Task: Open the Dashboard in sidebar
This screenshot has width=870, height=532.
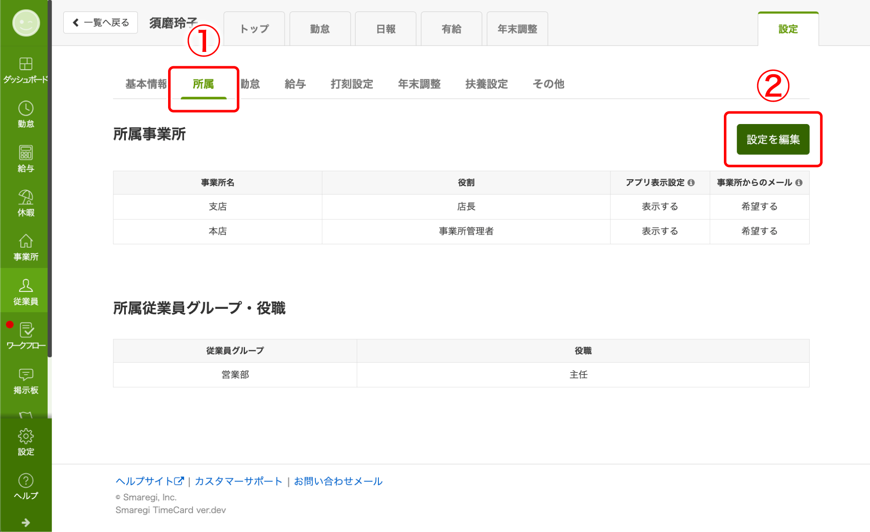Action: click(25, 70)
